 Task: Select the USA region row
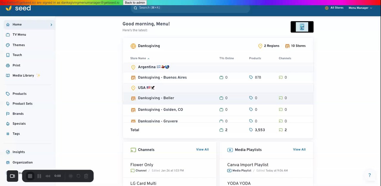tap(218, 88)
